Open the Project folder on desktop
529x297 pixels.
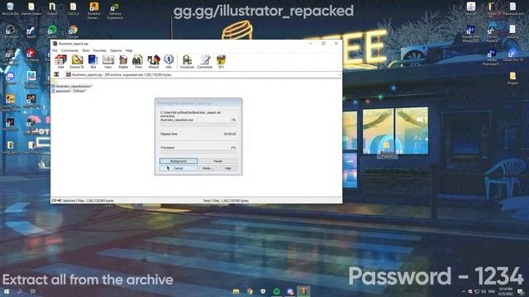(x=512, y=78)
